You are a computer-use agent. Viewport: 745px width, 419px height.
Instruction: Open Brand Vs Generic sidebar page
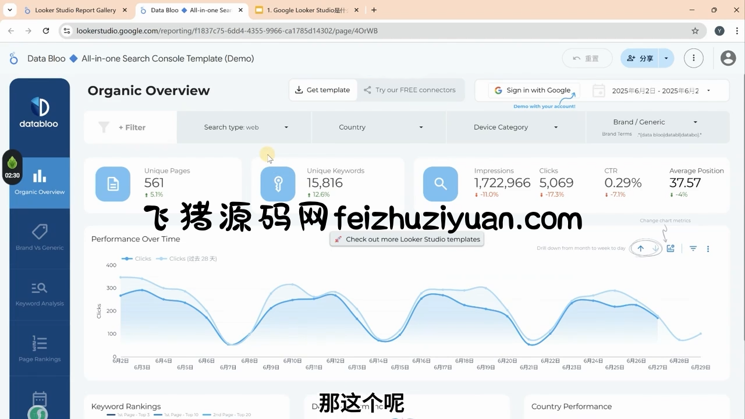pyautogui.click(x=40, y=237)
